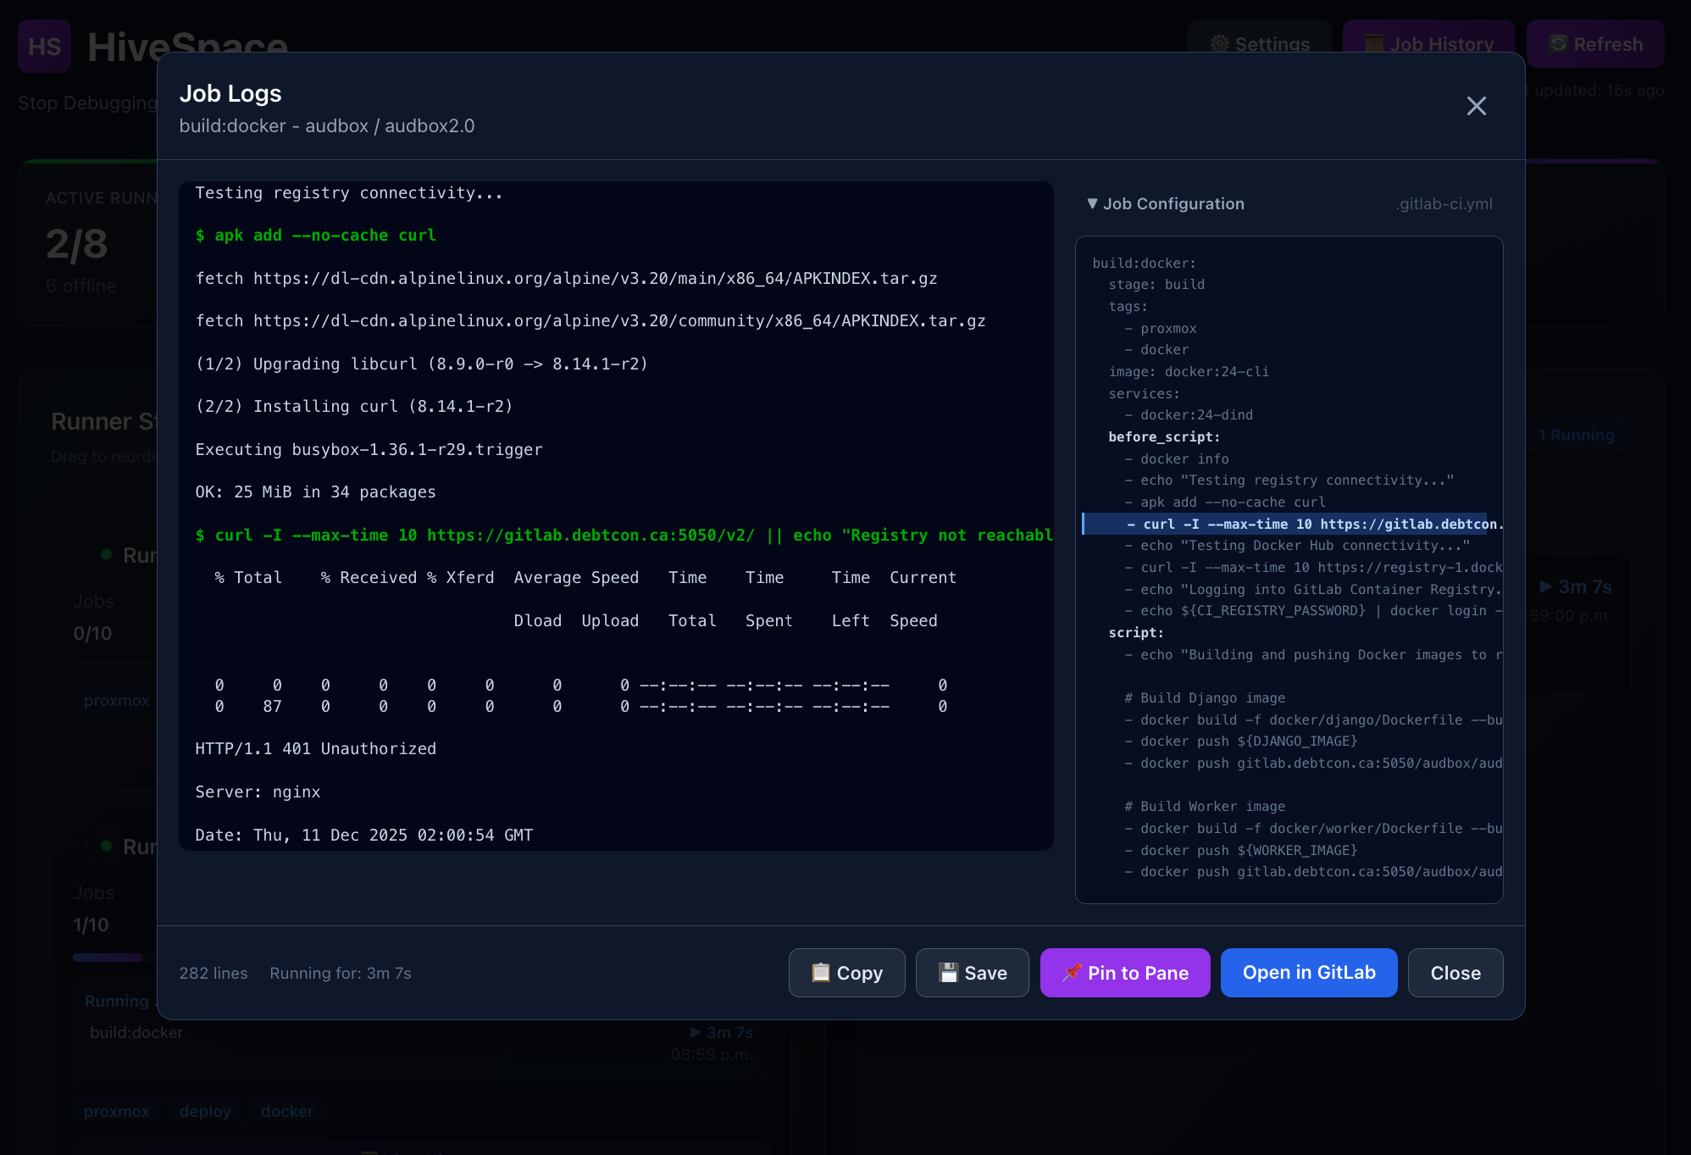1691x1155 pixels.
Task: Click the HS HiveSpace logo
Action: [44, 46]
